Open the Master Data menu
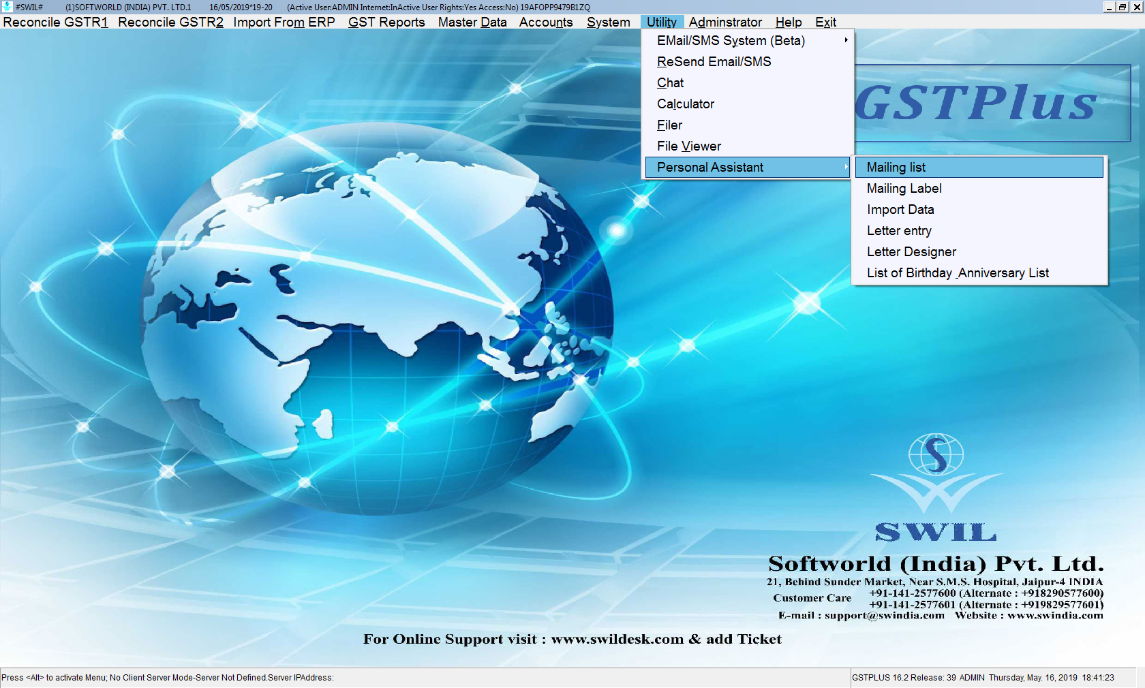 [x=472, y=22]
